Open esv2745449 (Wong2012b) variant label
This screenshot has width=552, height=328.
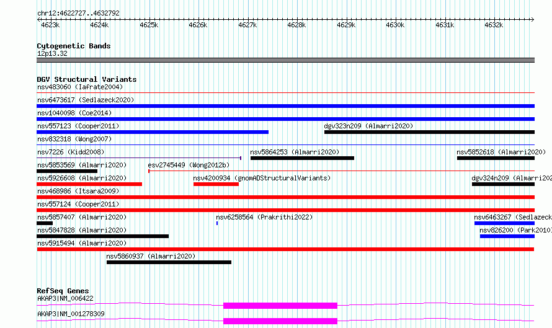(189, 165)
